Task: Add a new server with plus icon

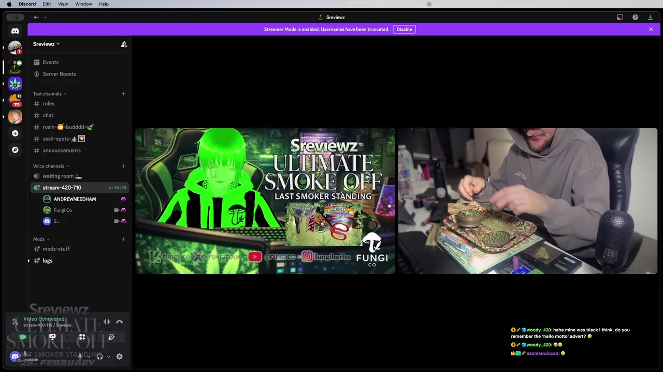Action: tap(15, 133)
